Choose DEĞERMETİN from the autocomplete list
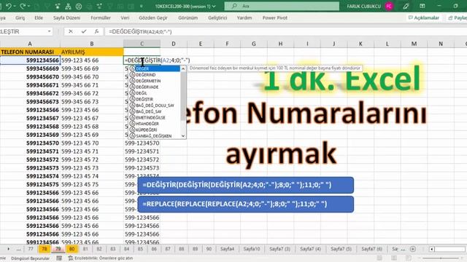467x262 pixels. pyautogui.click(x=155, y=81)
